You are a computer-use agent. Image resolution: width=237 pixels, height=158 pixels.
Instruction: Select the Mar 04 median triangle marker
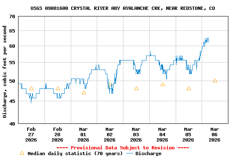[163, 84]
